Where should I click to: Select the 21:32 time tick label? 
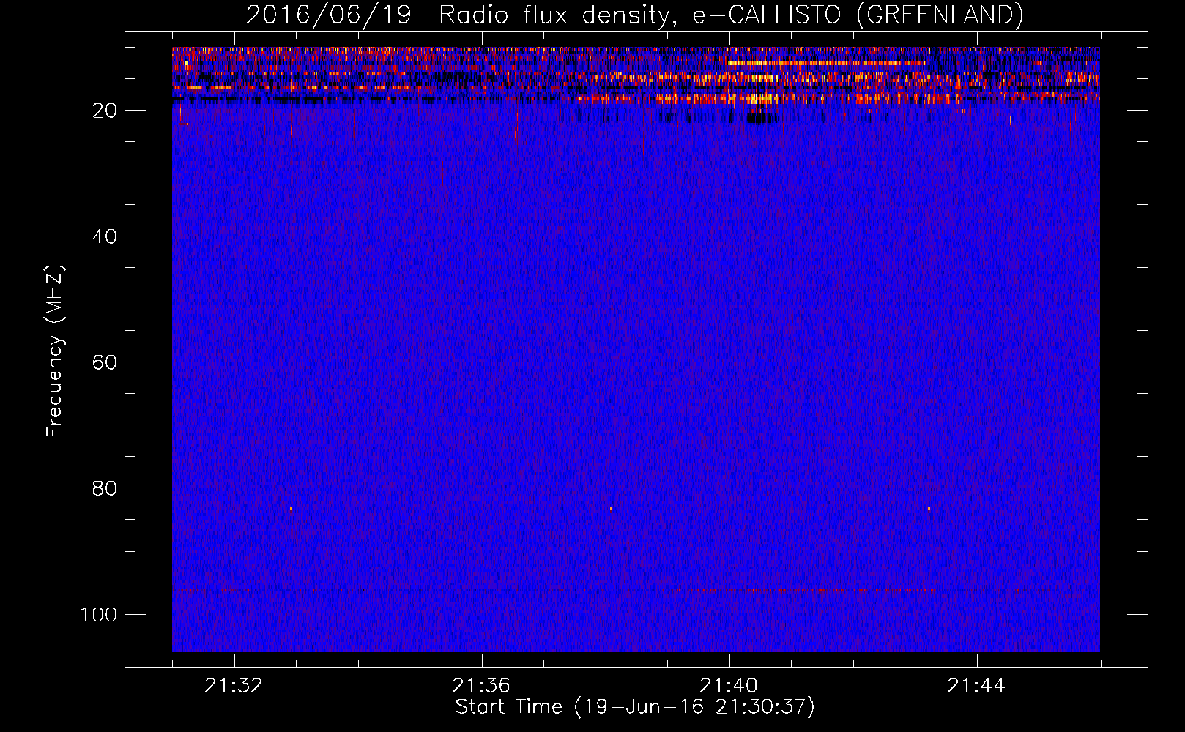234,686
